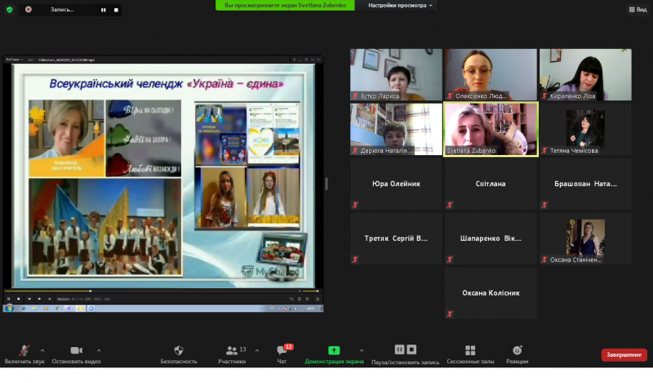Viewport: 653px width, 383px height.
Task: Unmute with the Включить звук microphone
Action: [x=24, y=350]
